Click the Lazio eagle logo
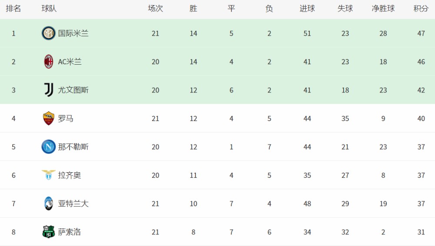 coord(48,175)
